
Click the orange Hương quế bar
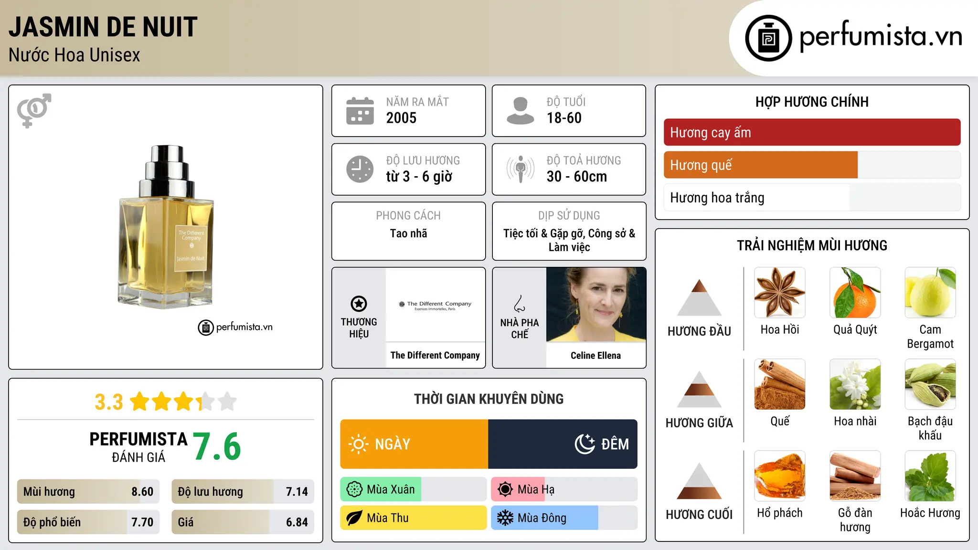pos(761,165)
